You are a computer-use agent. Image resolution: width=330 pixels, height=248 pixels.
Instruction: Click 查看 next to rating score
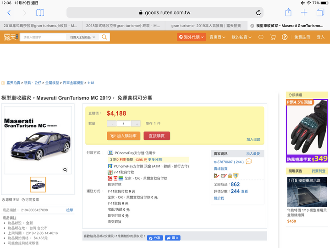[244, 192]
